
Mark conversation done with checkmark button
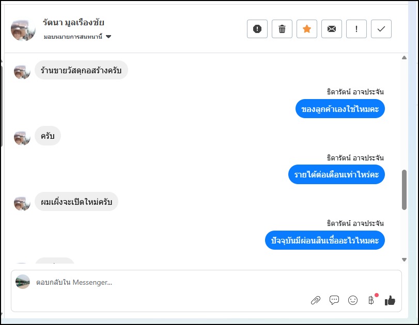(381, 29)
